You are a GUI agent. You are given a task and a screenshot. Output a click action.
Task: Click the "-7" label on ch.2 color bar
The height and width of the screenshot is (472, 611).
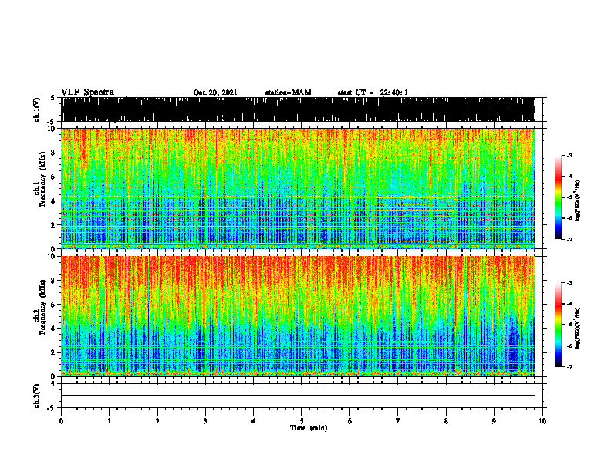point(569,366)
